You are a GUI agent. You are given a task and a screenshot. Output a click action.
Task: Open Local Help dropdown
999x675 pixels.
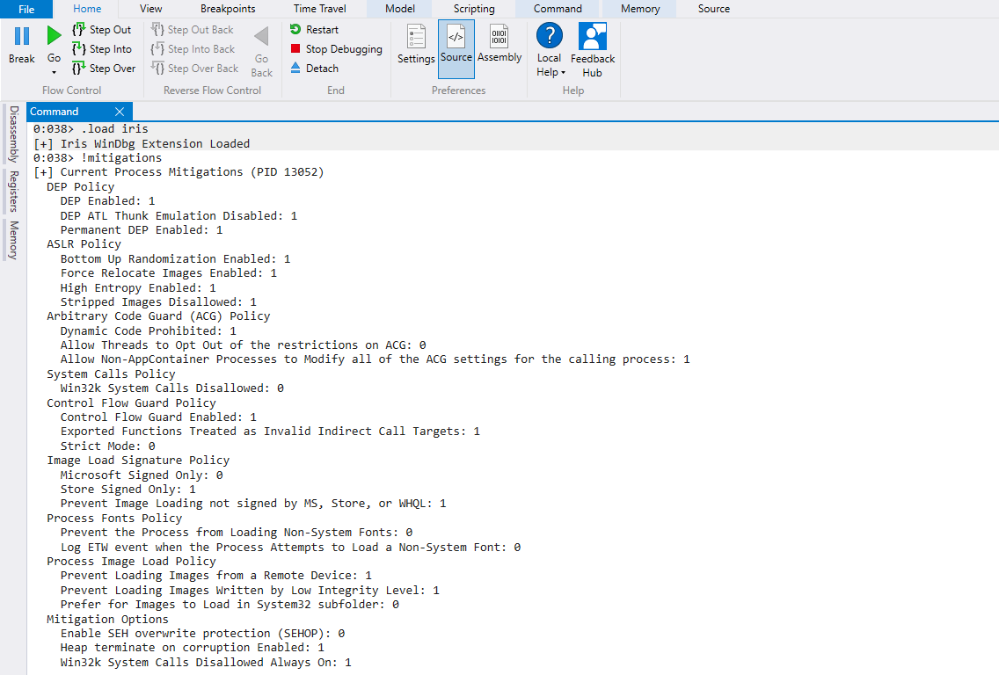550,50
